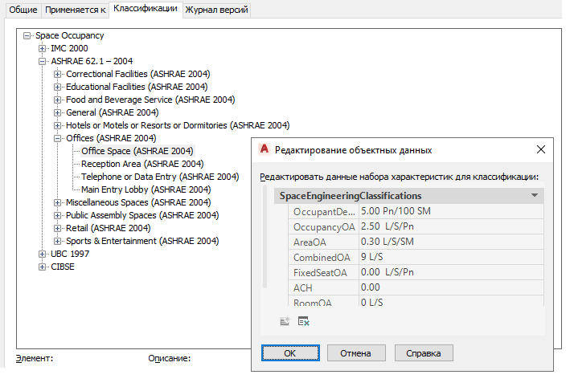The height and width of the screenshot is (391, 570).
Task: Select the Space Occupancy label
Action: point(69,35)
